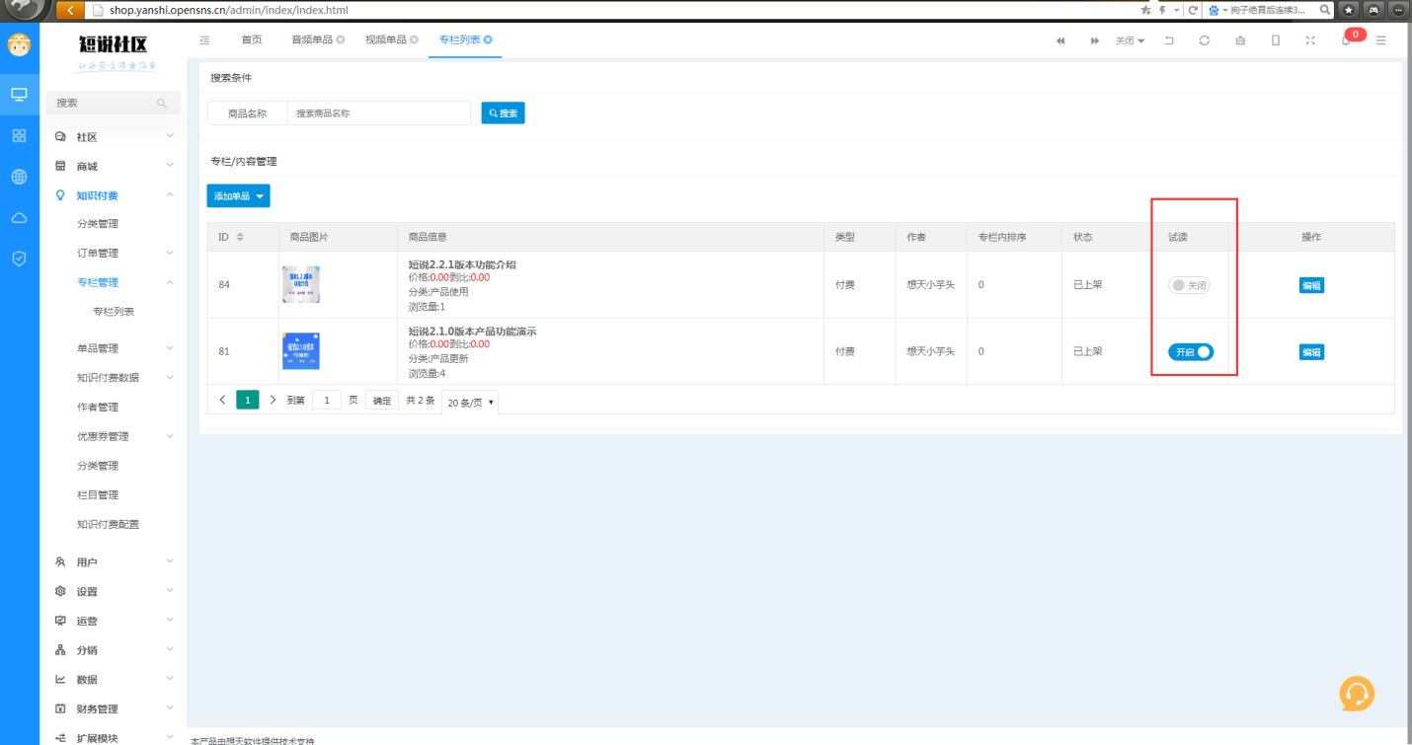This screenshot has height=745, width=1412.
Task: Open the 添加单品 dropdown button
Action: click(x=238, y=196)
